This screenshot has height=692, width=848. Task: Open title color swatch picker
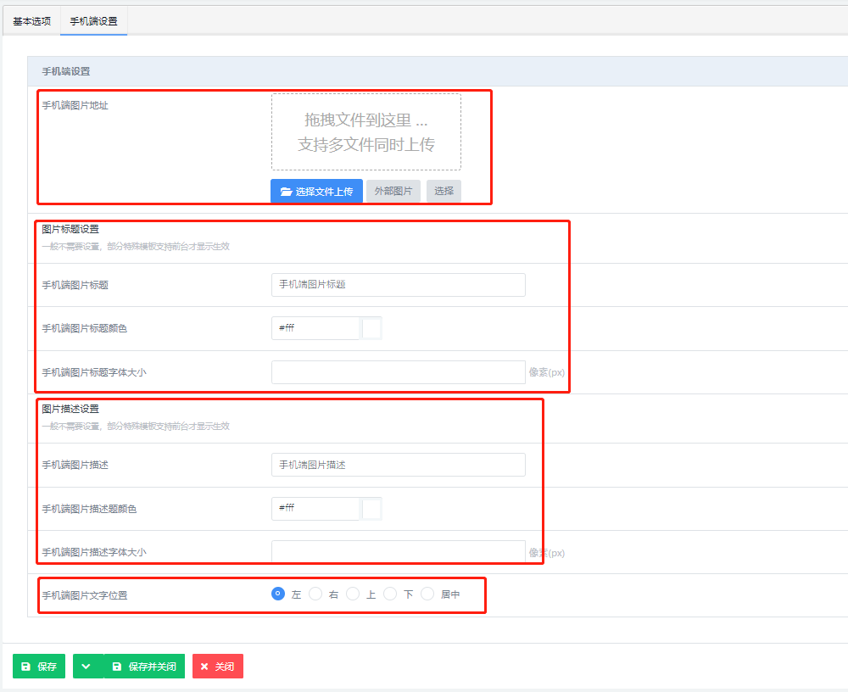pos(371,328)
